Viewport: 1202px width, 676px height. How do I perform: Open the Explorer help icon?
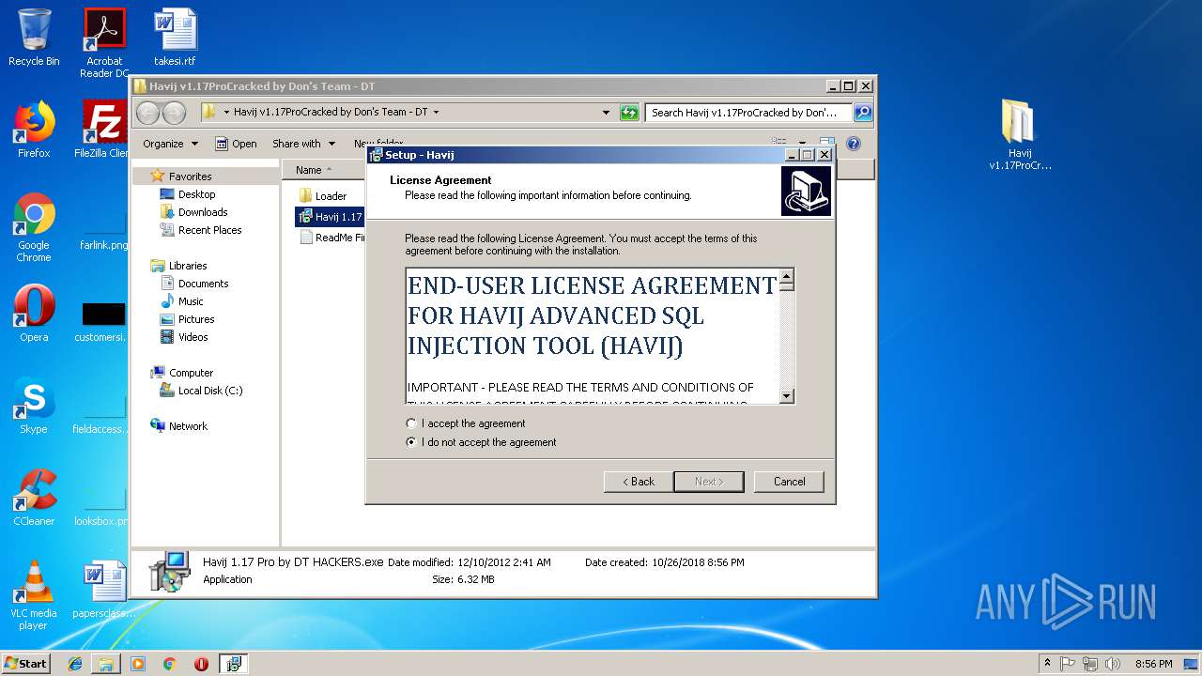point(853,144)
